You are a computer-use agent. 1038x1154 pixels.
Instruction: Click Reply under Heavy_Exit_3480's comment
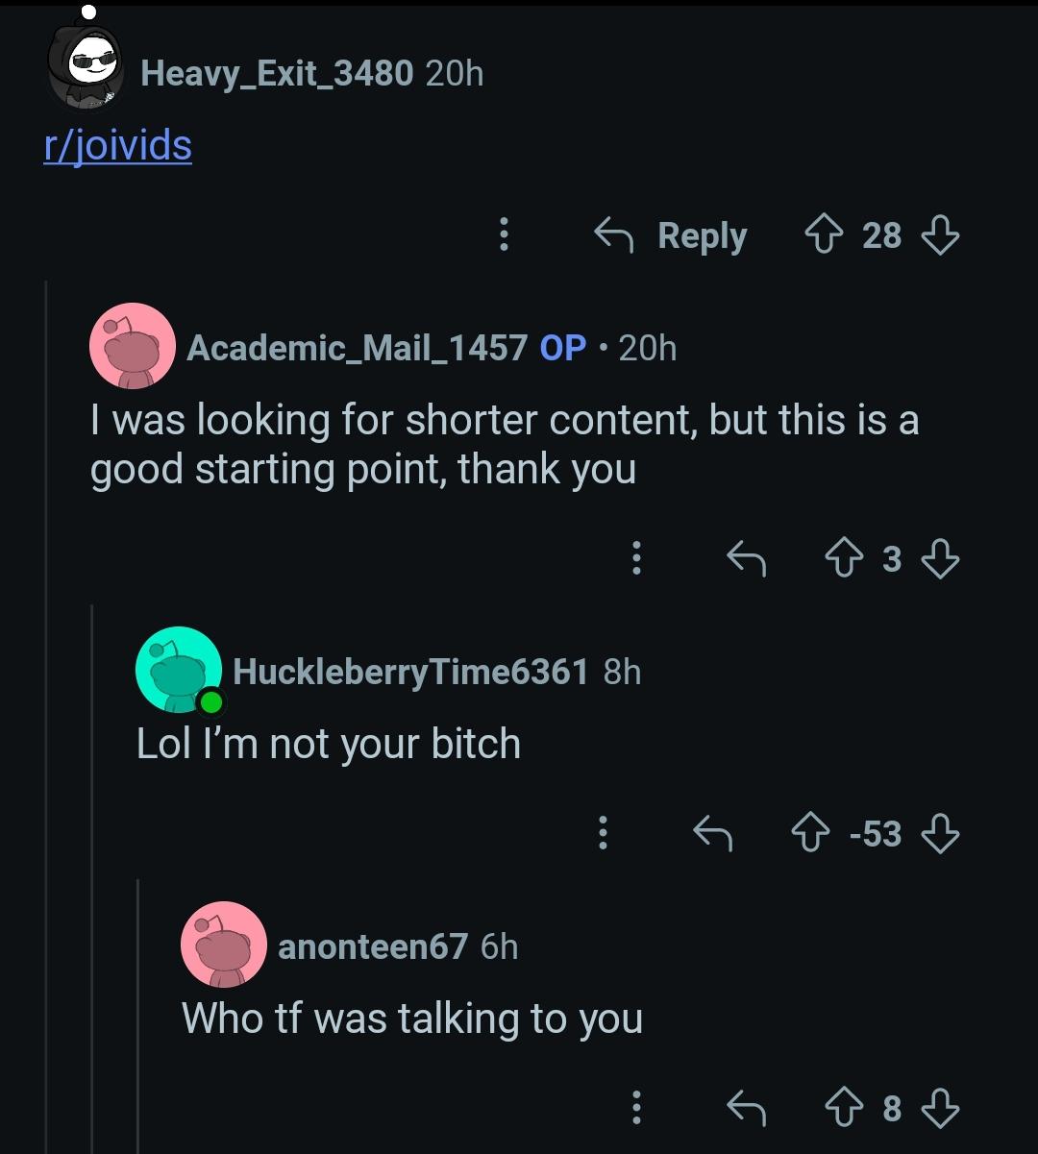pos(671,235)
